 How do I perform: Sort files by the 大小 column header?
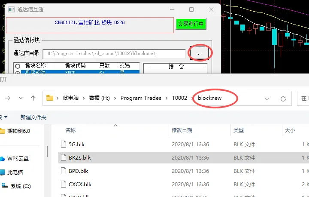coord(290,130)
